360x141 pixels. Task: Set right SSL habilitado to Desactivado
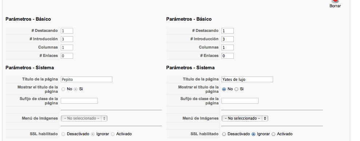click(x=224, y=134)
